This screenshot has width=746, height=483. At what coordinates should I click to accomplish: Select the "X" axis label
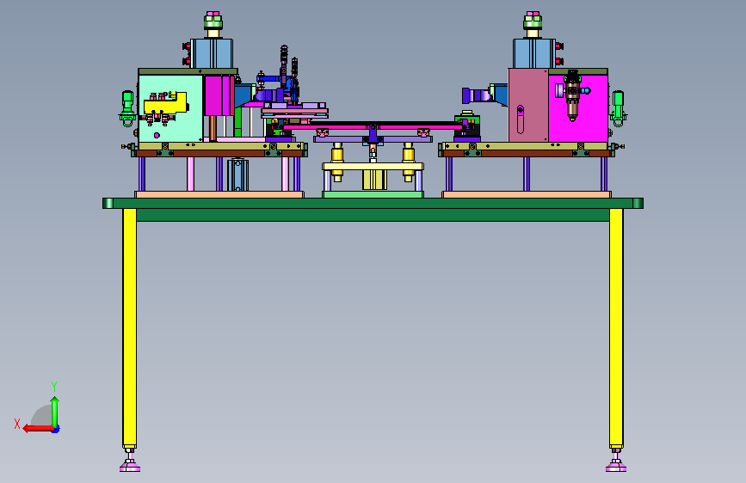(17, 424)
